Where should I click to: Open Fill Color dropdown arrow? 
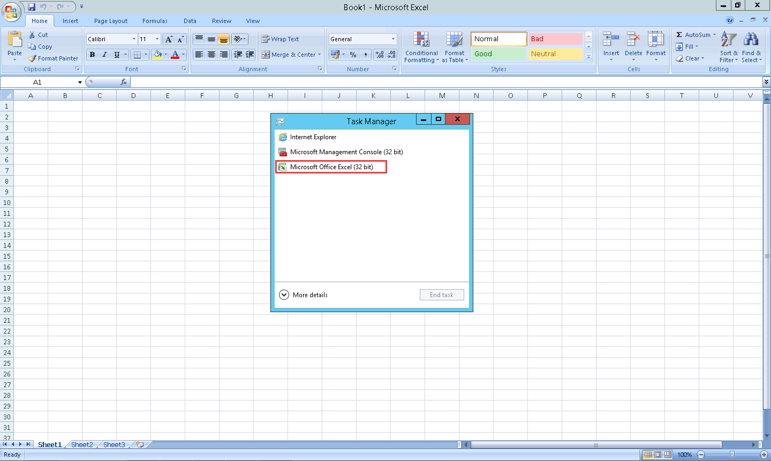tap(165, 55)
